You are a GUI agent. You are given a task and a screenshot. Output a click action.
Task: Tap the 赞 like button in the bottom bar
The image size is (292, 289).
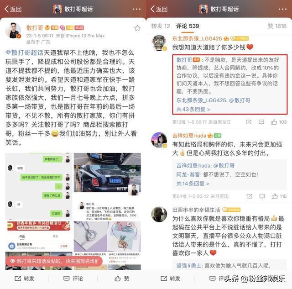[x=122, y=278]
